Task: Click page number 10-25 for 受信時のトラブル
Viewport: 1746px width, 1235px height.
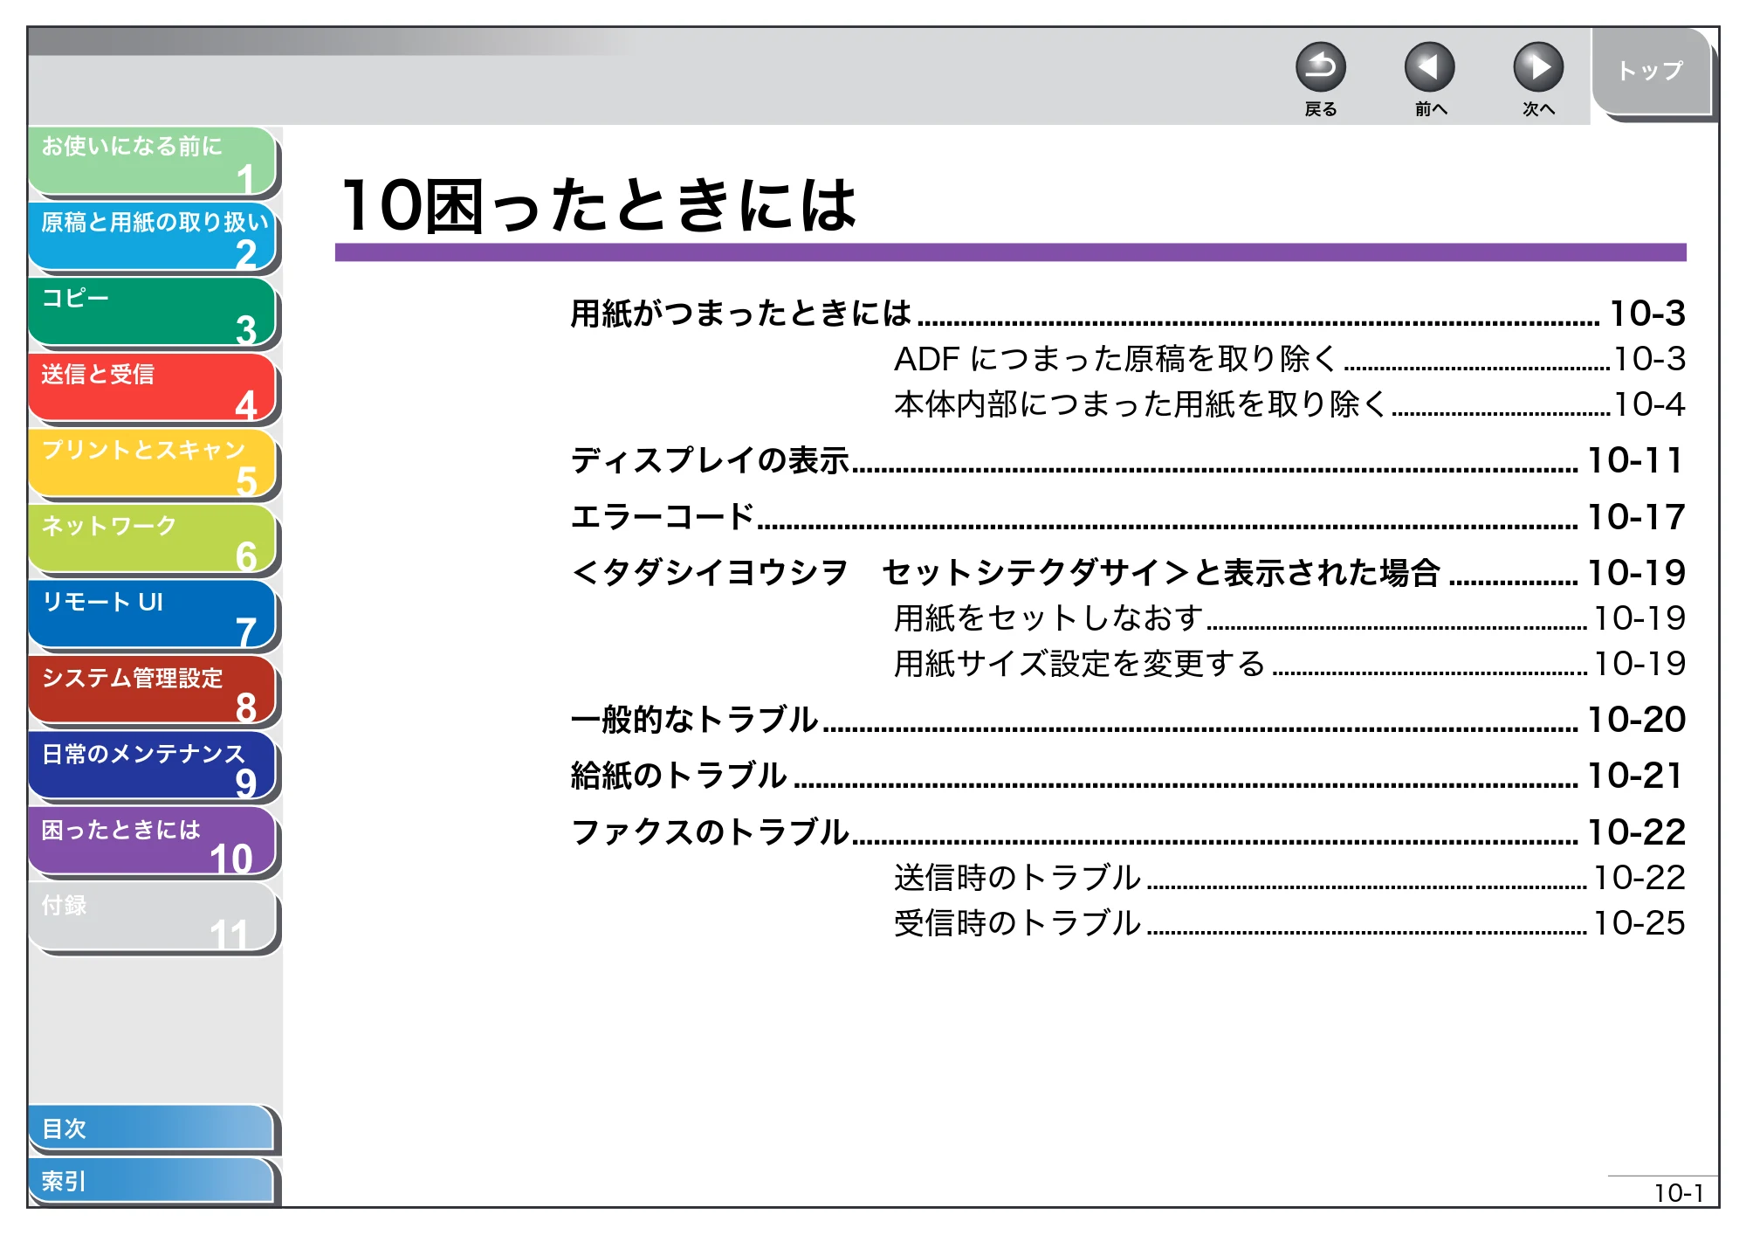Action: 1639,923
